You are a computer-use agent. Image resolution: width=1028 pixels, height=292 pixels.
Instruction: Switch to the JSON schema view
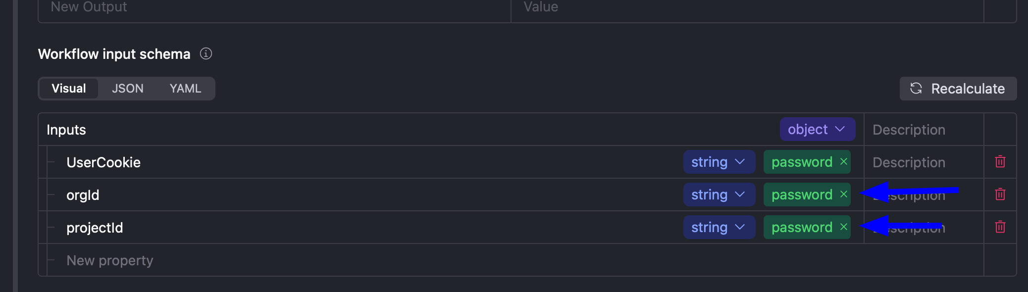[128, 89]
